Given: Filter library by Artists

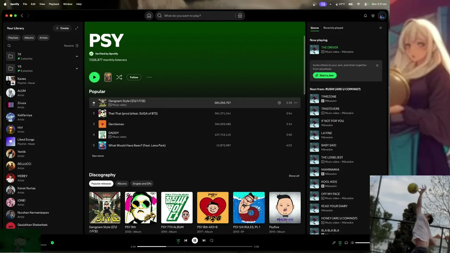Looking at the screenshot, I should tap(44, 38).
